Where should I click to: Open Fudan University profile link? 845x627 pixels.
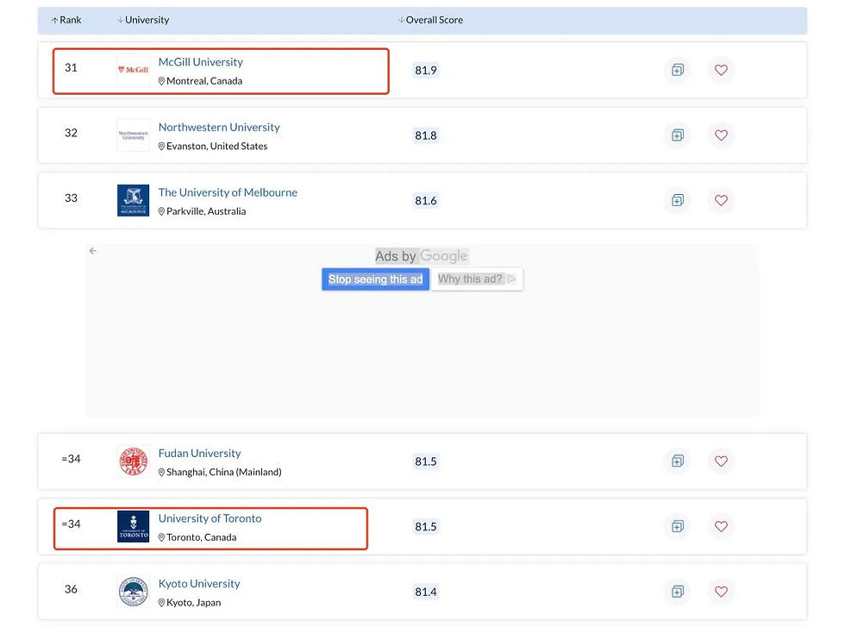coord(199,454)
